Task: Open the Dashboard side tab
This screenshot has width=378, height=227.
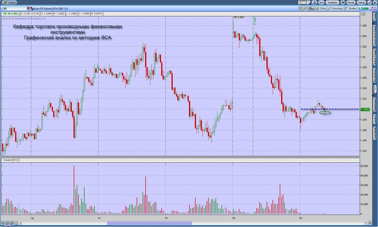Action: click(x=375, y=105)
